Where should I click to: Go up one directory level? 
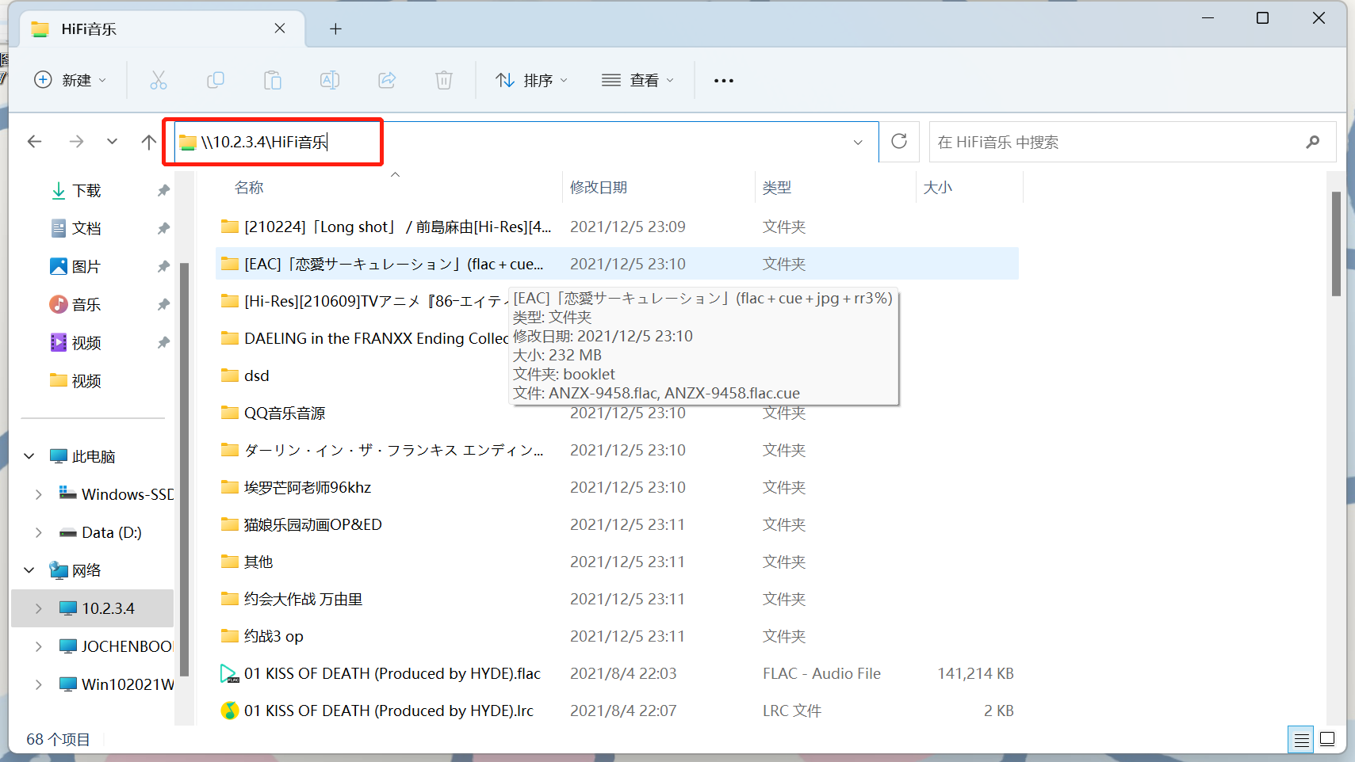point(148,142)
